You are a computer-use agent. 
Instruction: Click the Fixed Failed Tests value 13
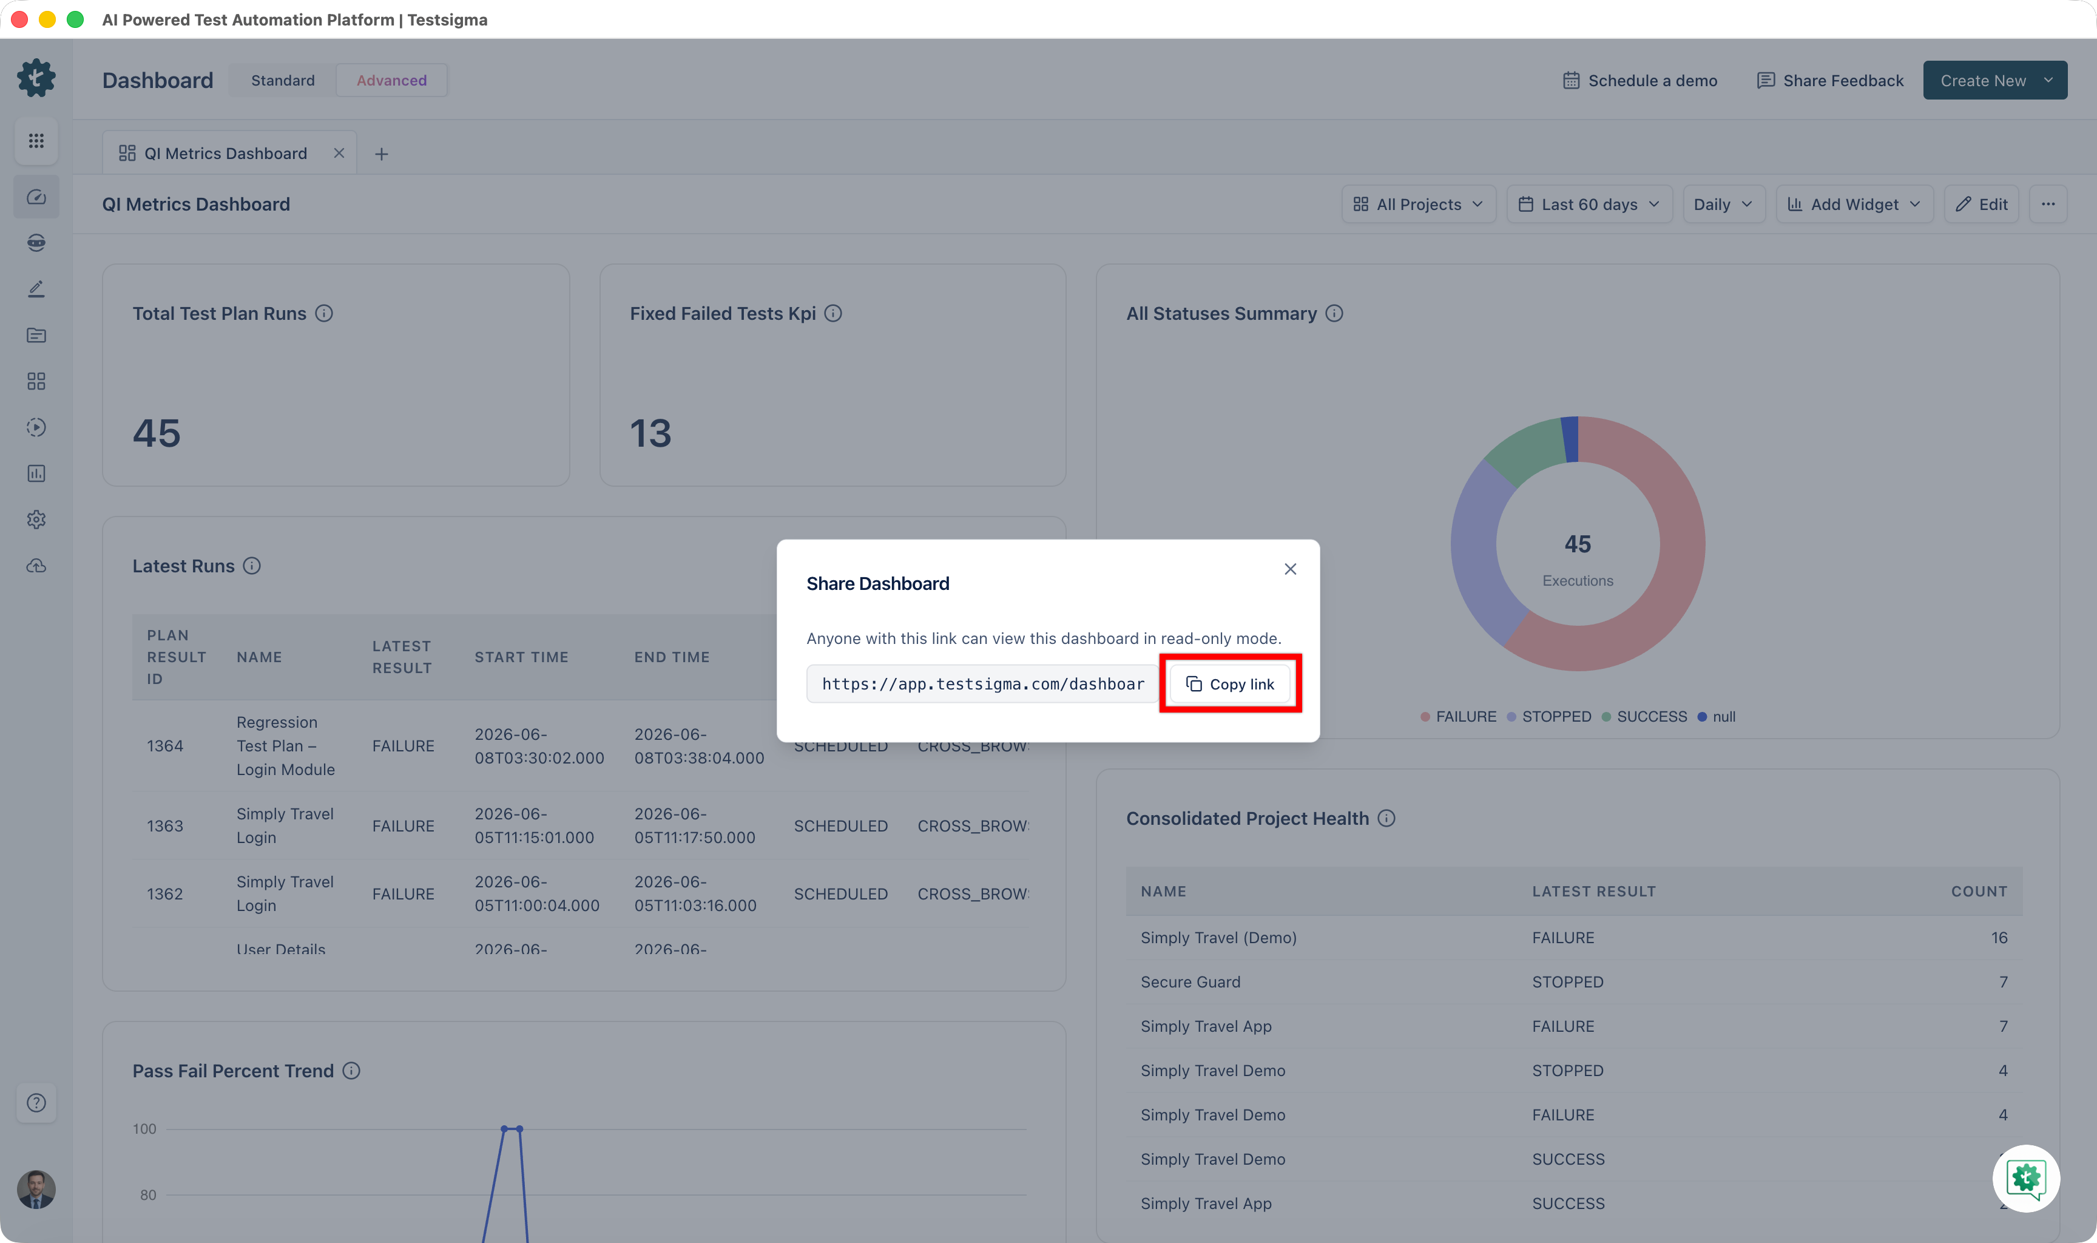pos(650,433)
